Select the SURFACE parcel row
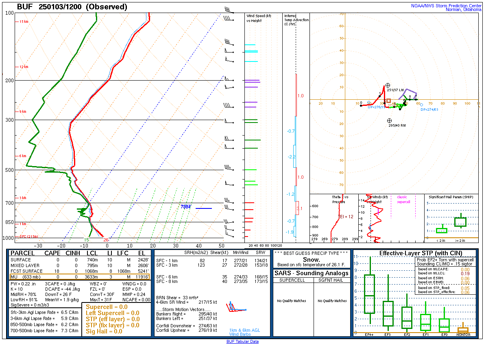This screenshot has height=344, width=486. [x=79, y=259]
